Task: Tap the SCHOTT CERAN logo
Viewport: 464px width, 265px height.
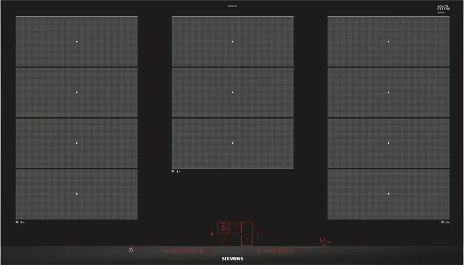Action: click(443, 8)
